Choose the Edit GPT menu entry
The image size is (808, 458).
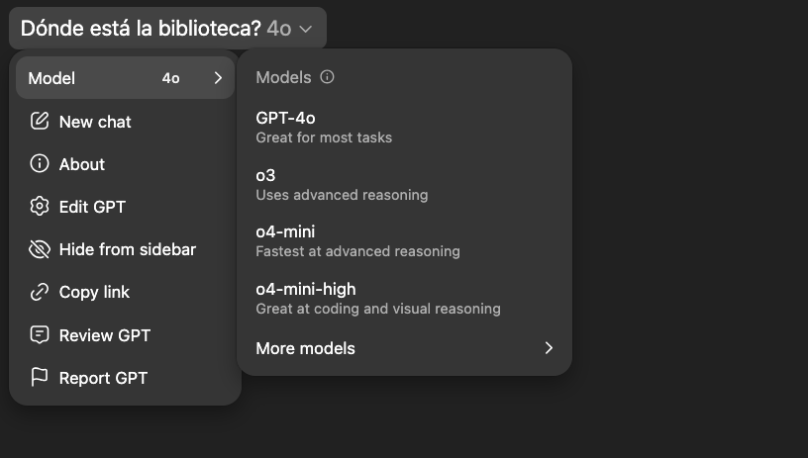pyautogui.click(x=125, y=207)
